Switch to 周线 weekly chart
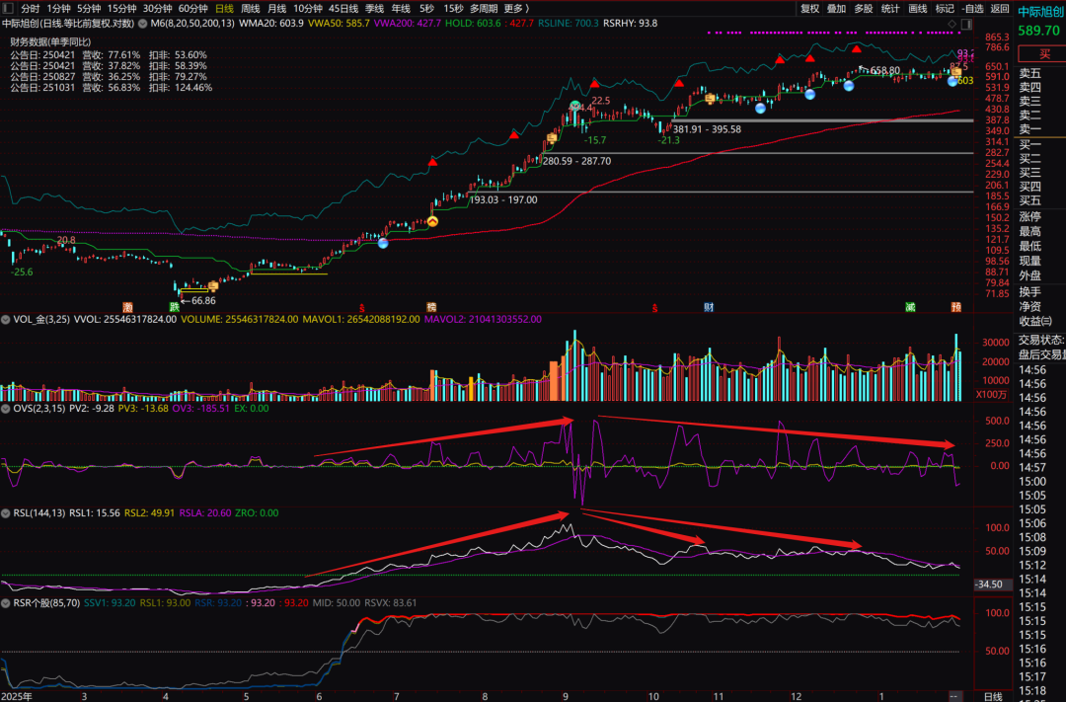1066x702 pixels. click(251, 9)
